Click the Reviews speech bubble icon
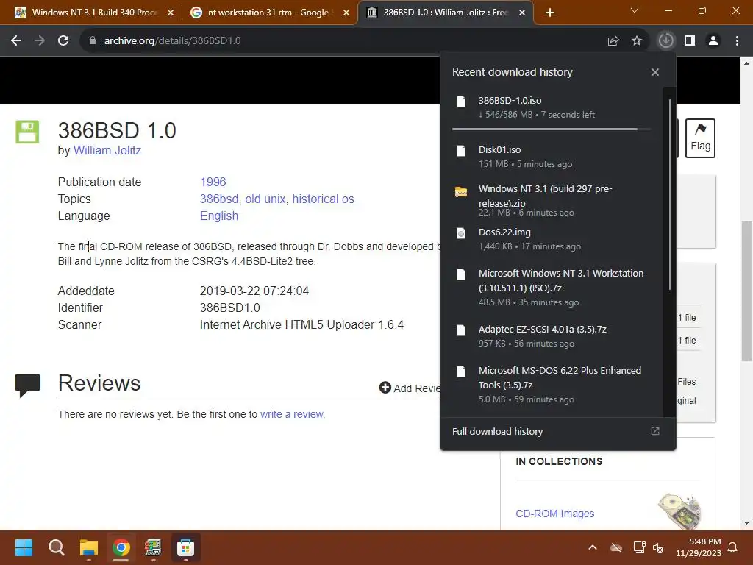 point(28,385)
